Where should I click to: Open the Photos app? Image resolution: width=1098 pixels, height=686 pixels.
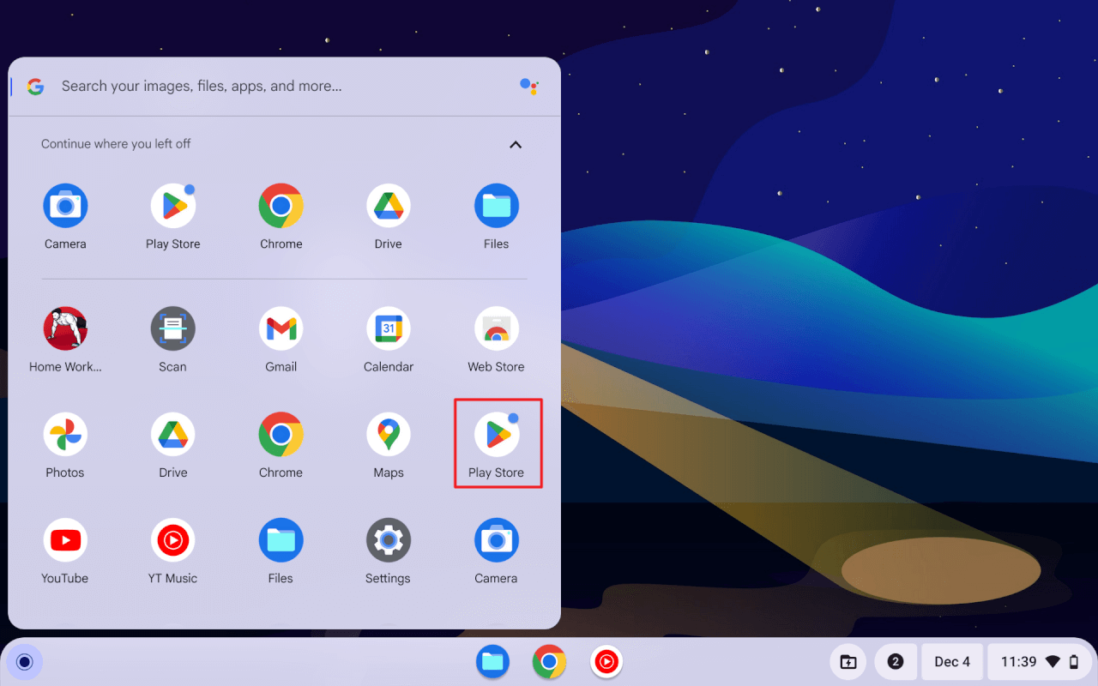(65, 435)
